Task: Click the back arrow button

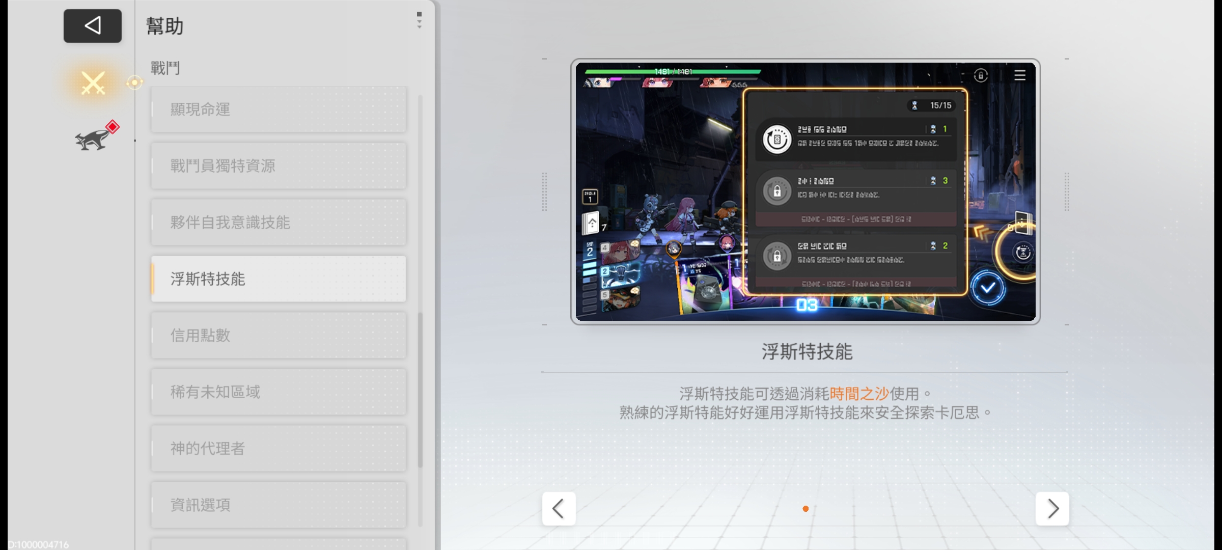Action: point(92,25)
